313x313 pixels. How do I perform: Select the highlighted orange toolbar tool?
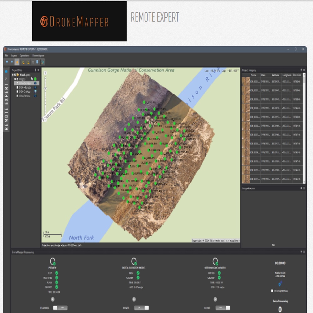click(17, 62)
